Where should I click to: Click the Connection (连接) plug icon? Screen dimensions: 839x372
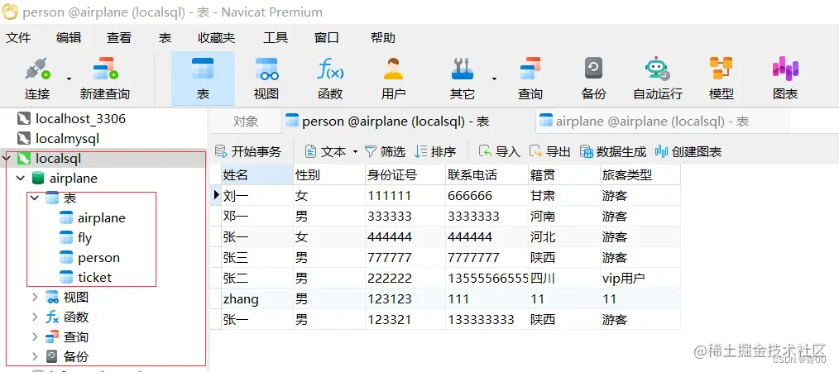tap(37, 69)
